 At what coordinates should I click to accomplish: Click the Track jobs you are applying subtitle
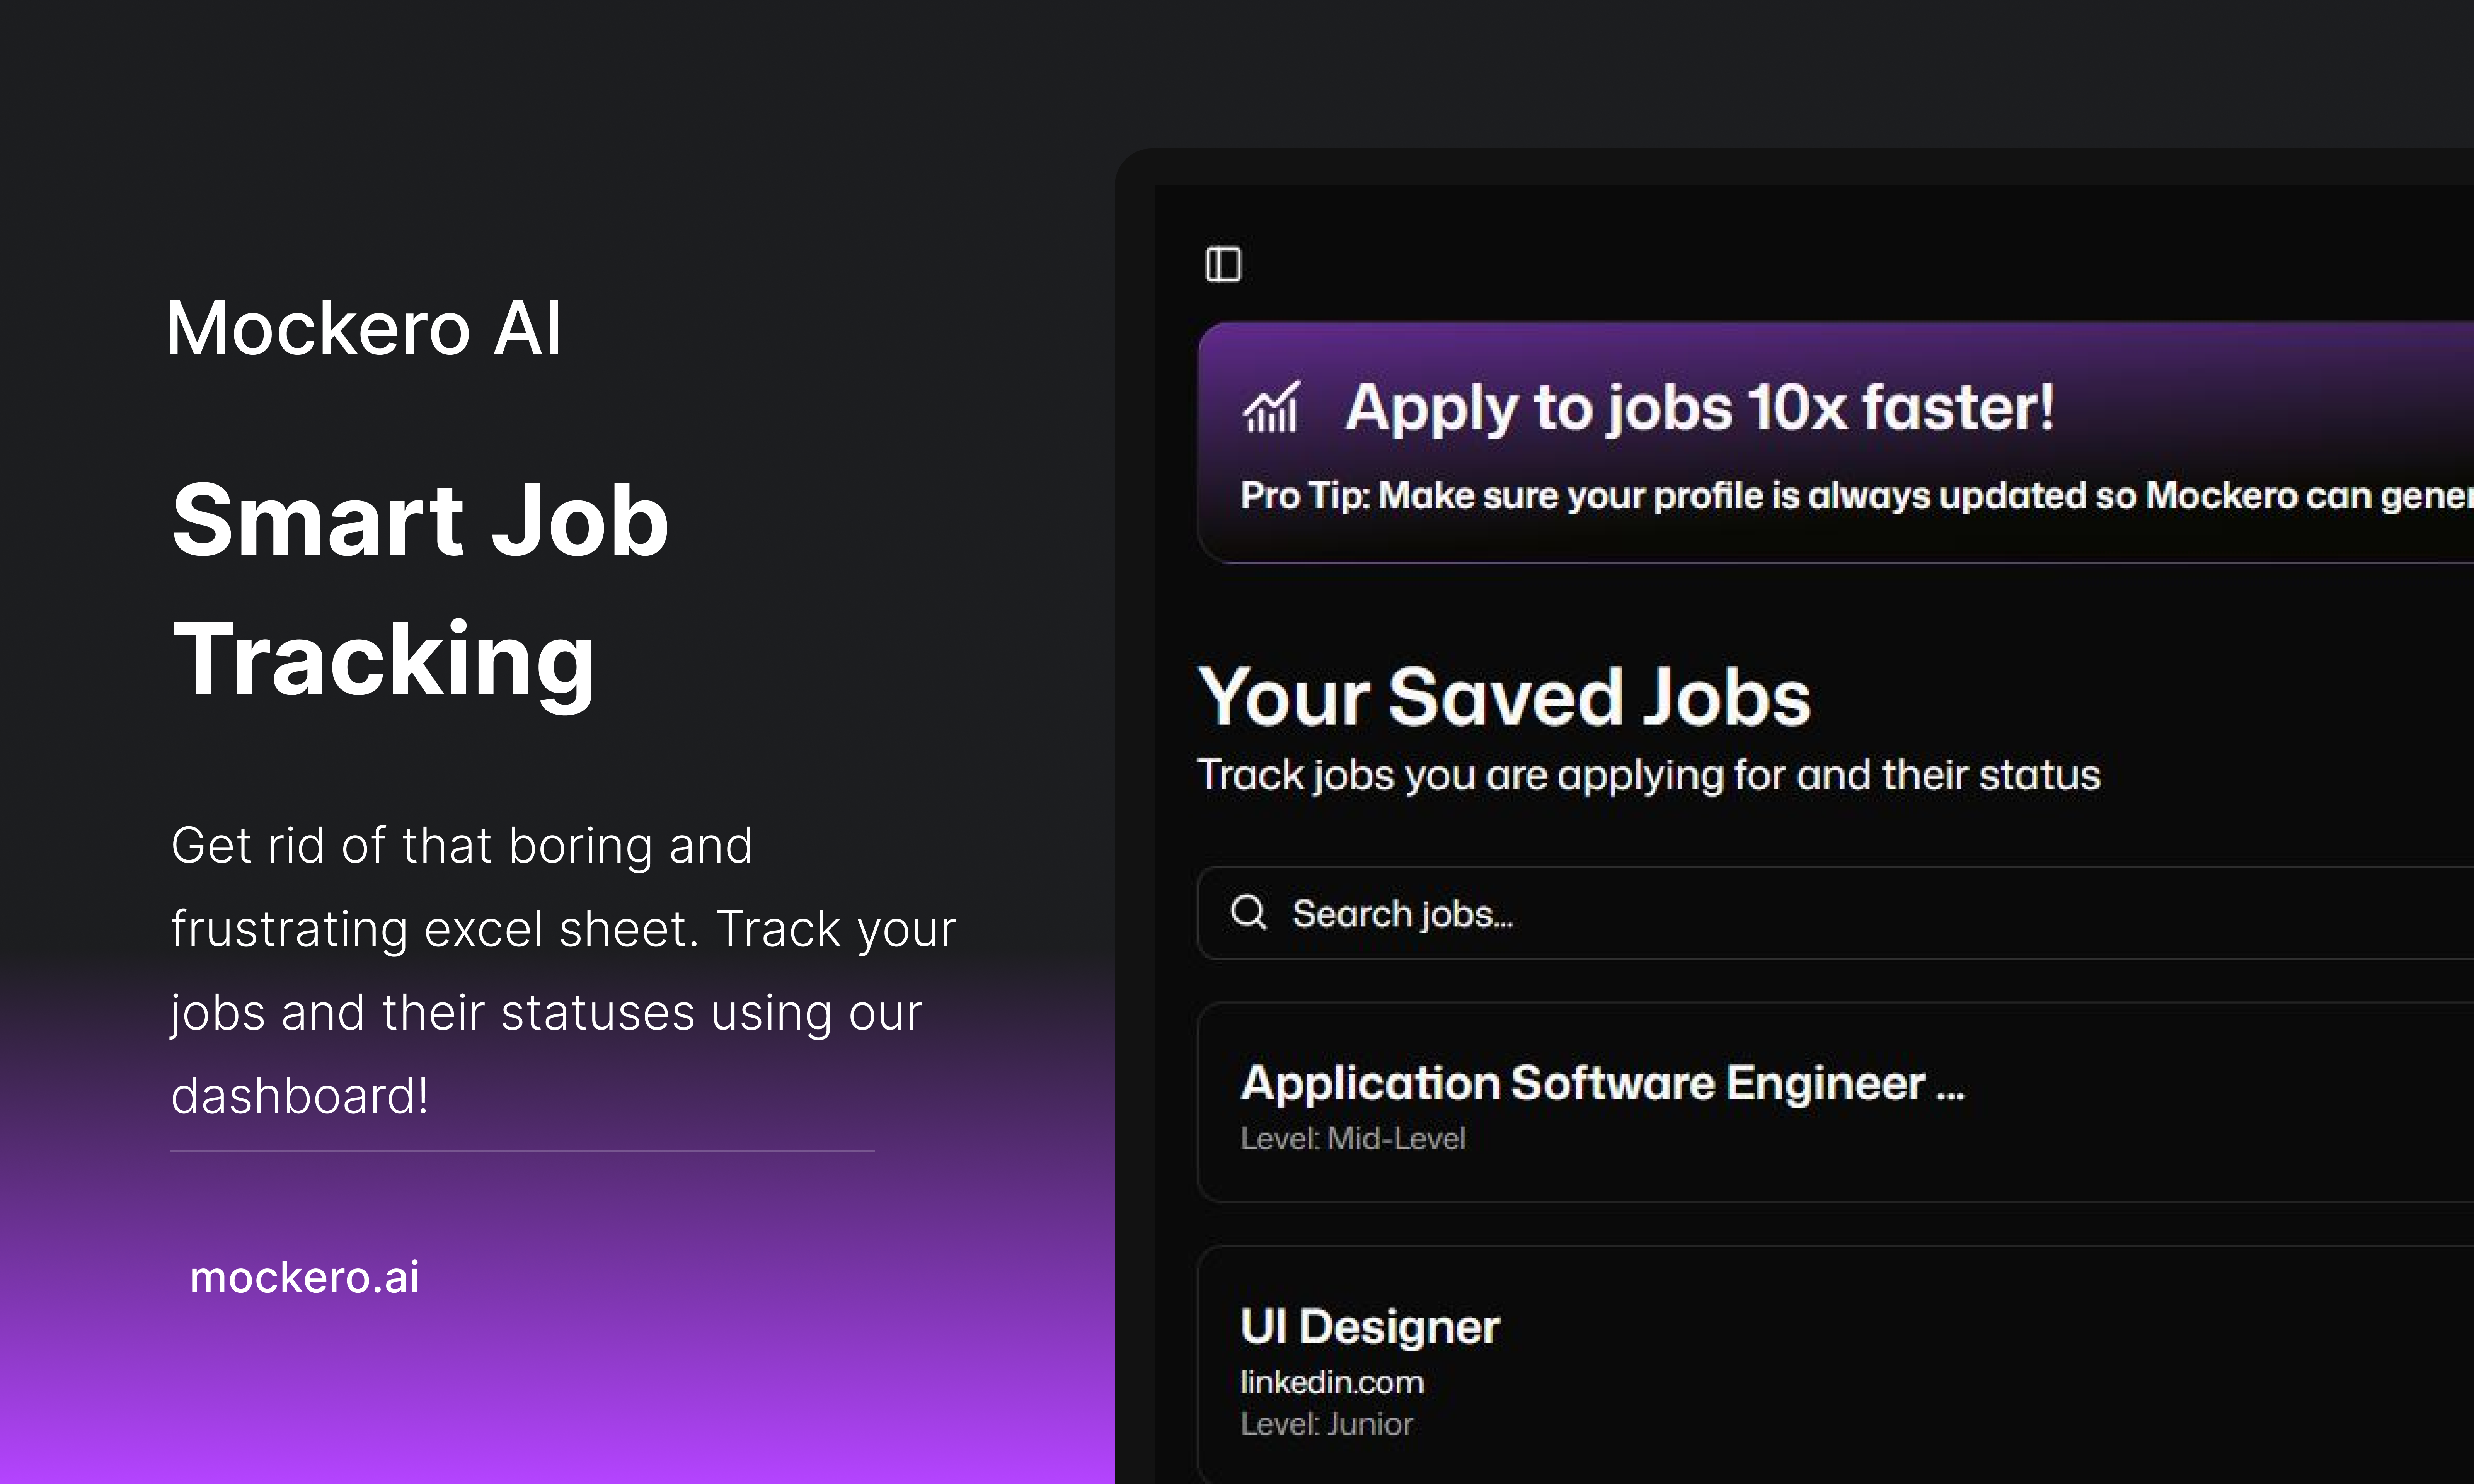point(1648,775)
